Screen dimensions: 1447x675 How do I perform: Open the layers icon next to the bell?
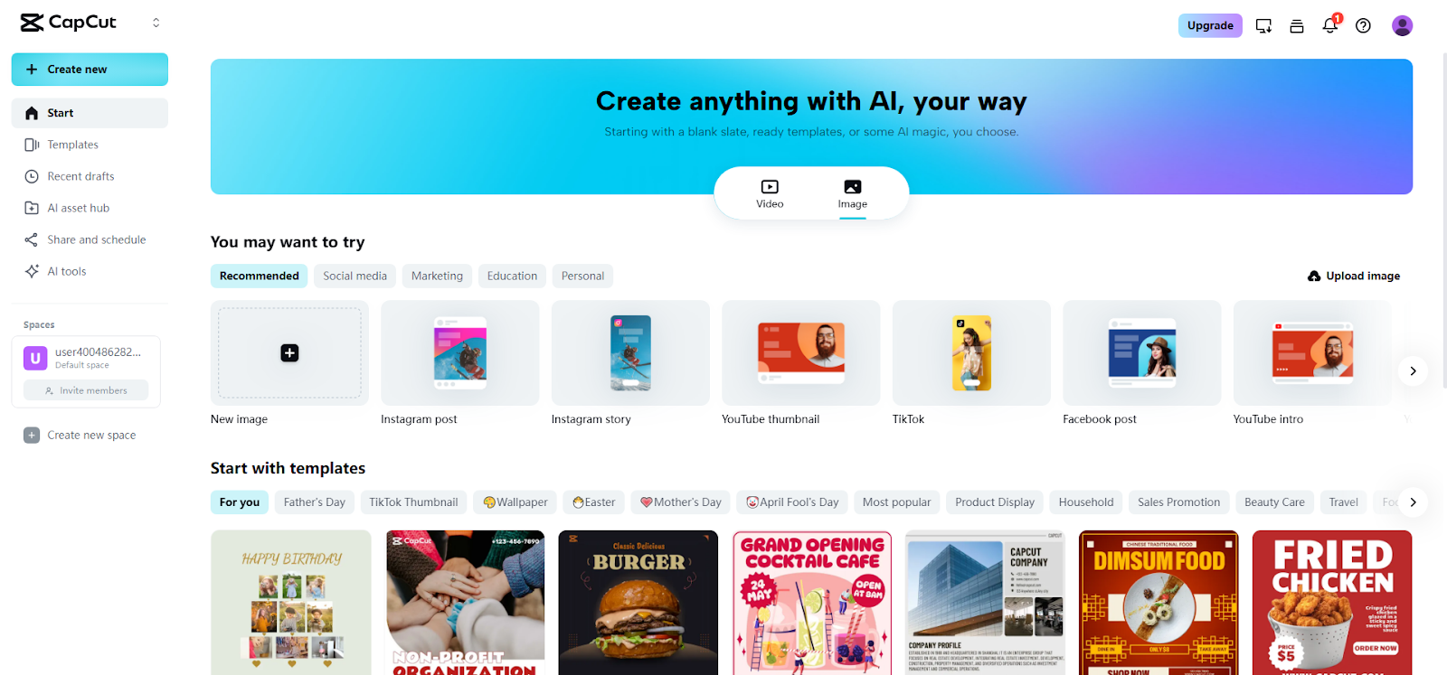click(x=1297, y=25)
